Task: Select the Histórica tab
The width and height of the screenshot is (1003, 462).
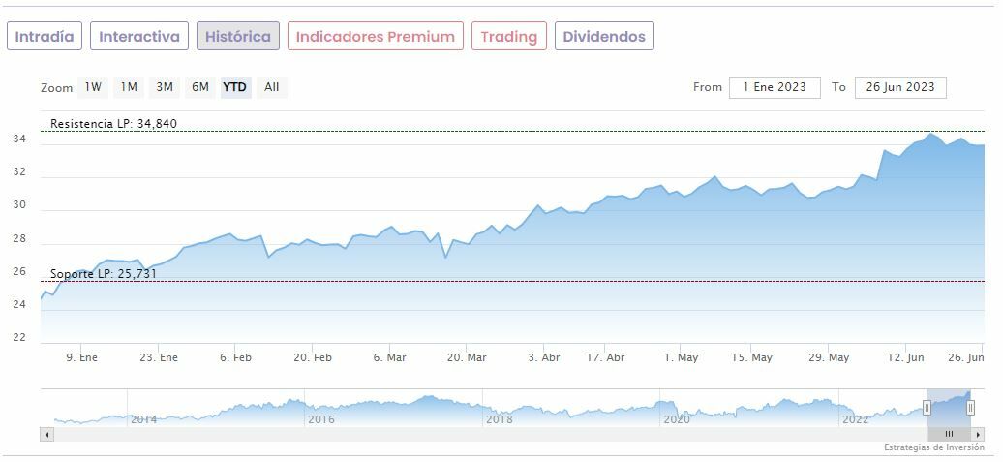Action: click(238, 37)
